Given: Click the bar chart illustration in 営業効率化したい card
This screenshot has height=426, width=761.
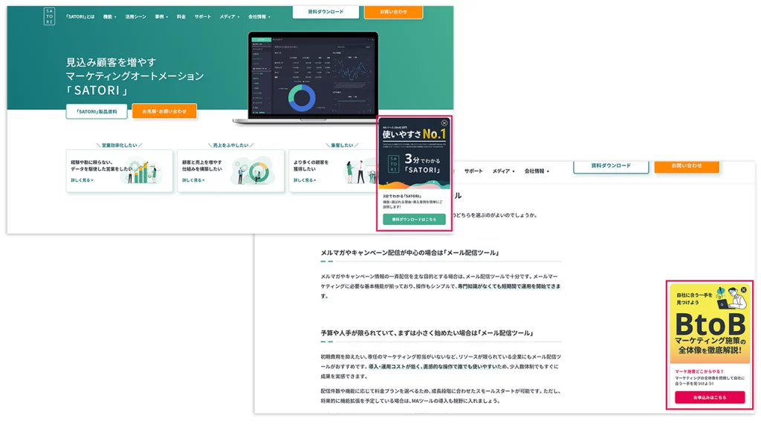Looking at the screenshot, I should click(x=142, y=172).
